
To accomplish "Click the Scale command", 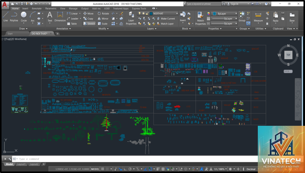I will (103, 23).
